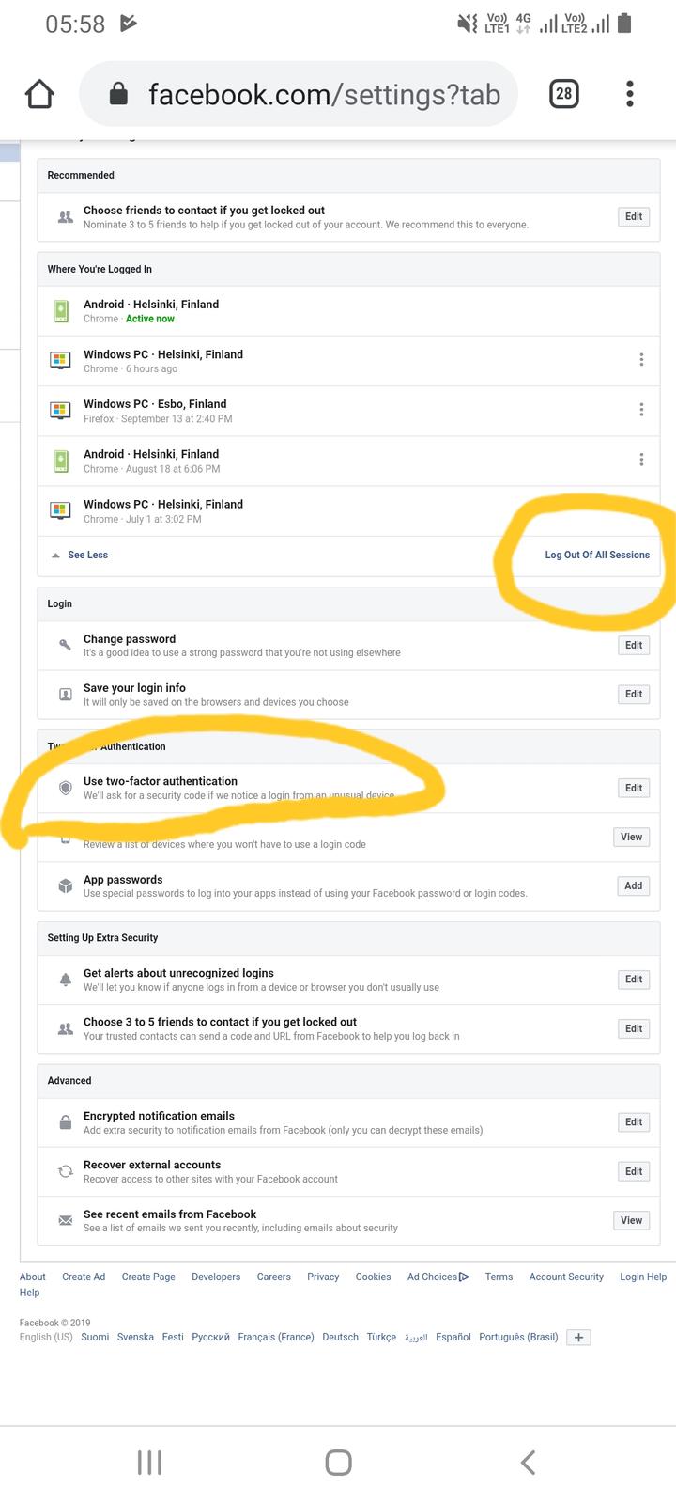
Task: Tap the browser home icon
Action: [x=39, y=94]
